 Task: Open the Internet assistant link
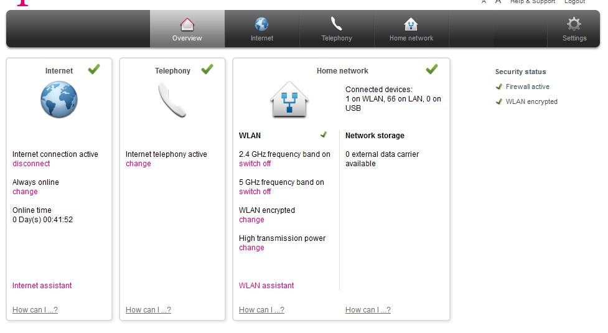tap(42, 286)
